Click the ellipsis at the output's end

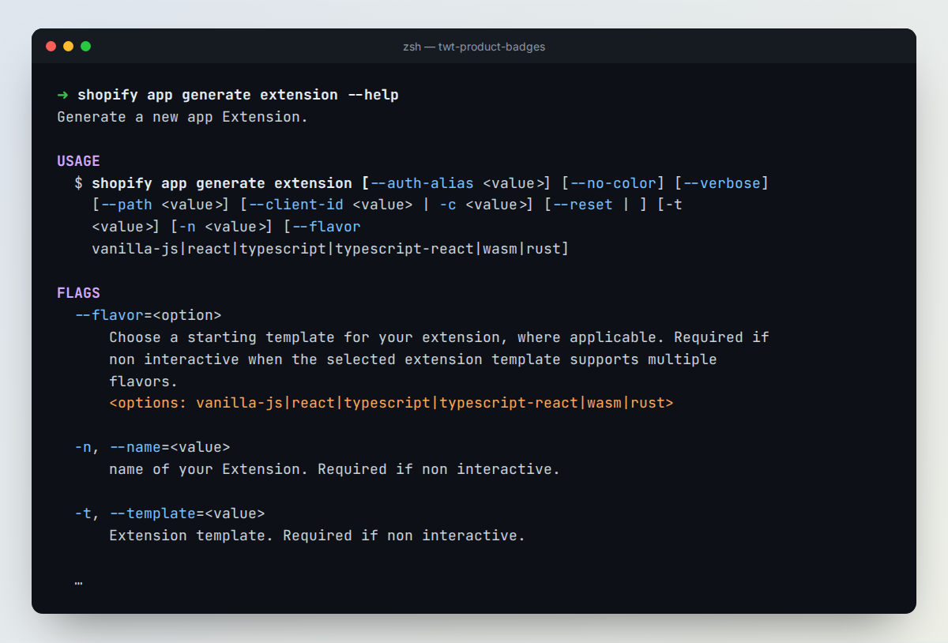point(78,583)
